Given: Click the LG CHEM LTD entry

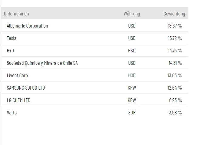Looking at the screenshot, I should click(x=18, y=101).
